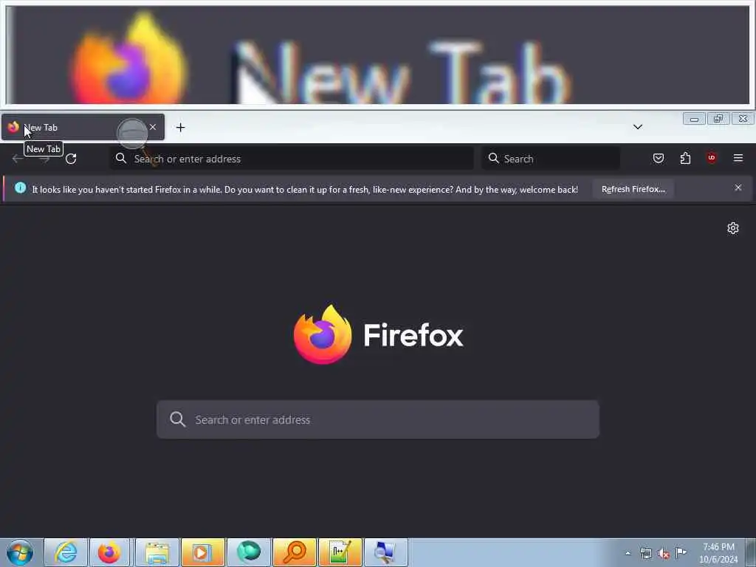Open Windows Explorer from the taskbar
The width and height of the screenshot is (756, 567).
[x=157, y=552]
